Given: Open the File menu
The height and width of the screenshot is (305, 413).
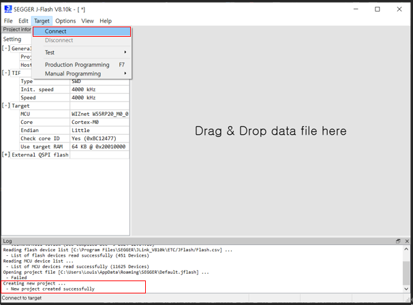Looking at the screenshot, I should 8,21.
